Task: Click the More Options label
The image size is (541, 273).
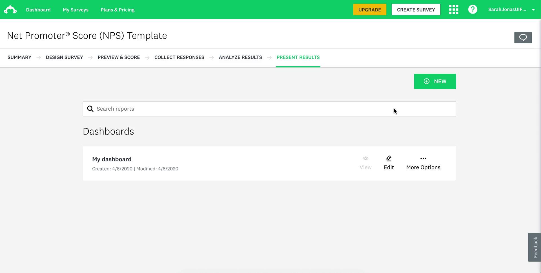Action: click(423, 167)
